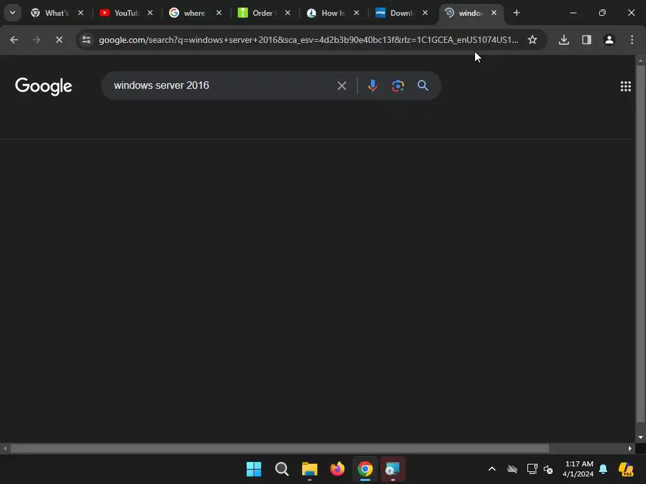Start voice search with microphone

[x=372, y=86]
